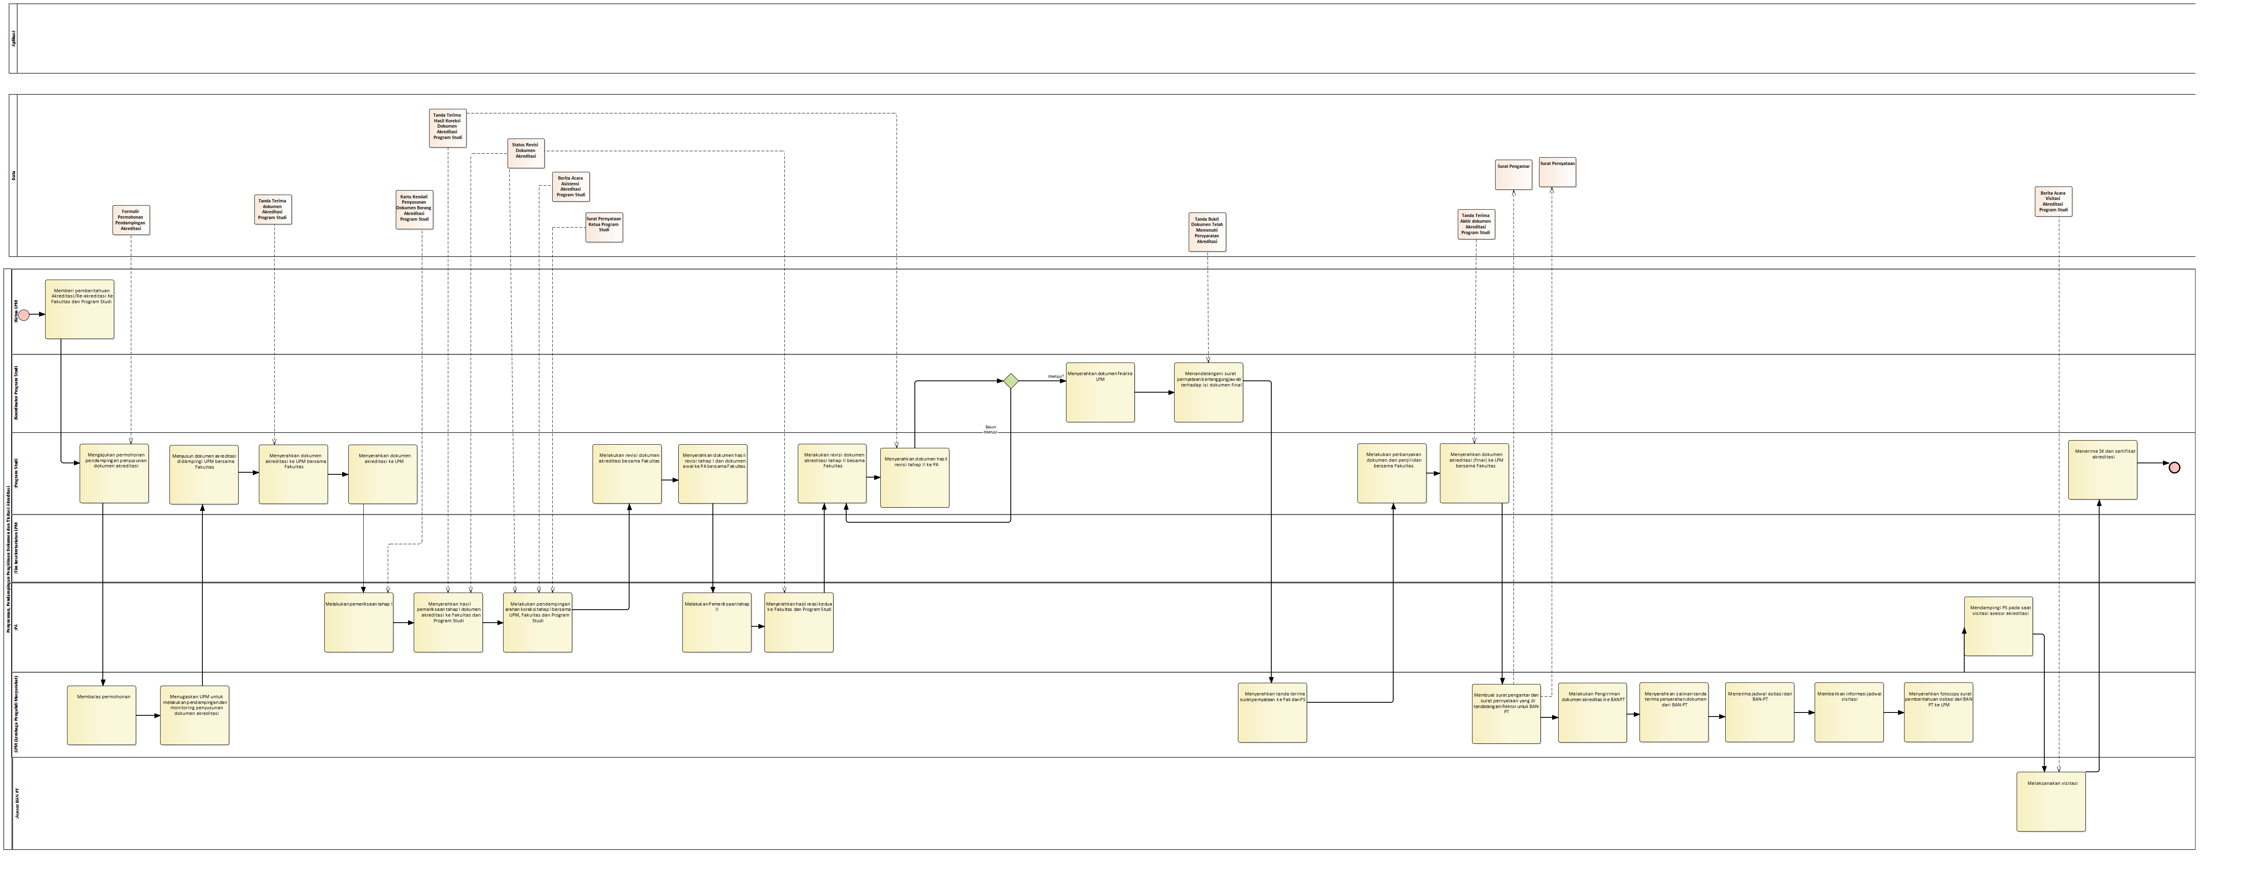The height and width of the screenshot is (884, 2241).
Task: Select Menandatangani surat pernyataan bertanggungjawab task
Action: point(1208,392)
